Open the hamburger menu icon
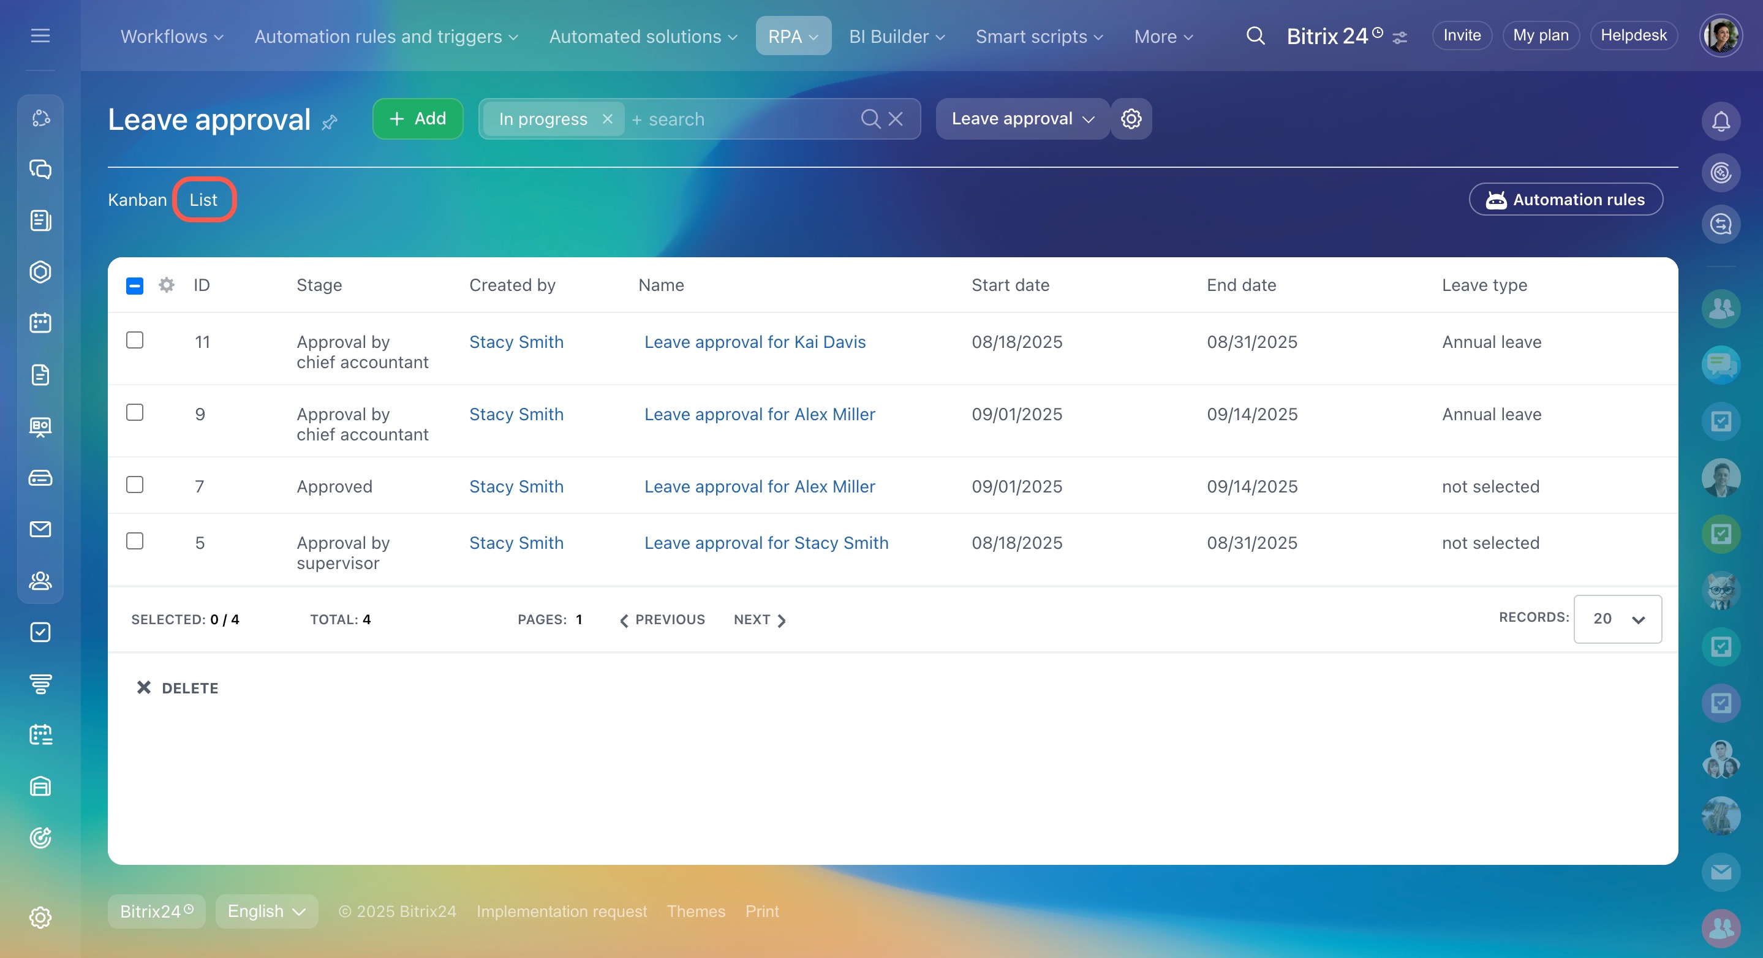1763x958 pixels. [x=40, y=36]
